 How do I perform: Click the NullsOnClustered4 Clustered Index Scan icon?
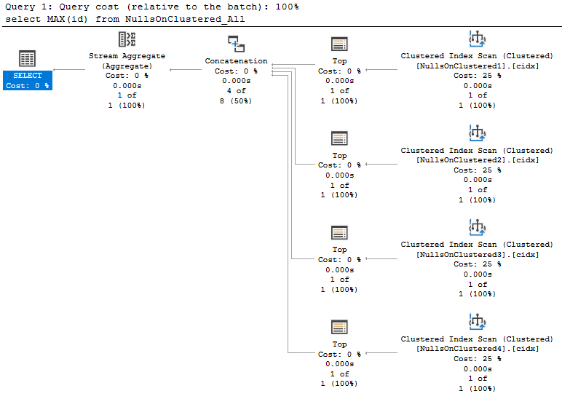pyautogui.click(x=477, y=322)
